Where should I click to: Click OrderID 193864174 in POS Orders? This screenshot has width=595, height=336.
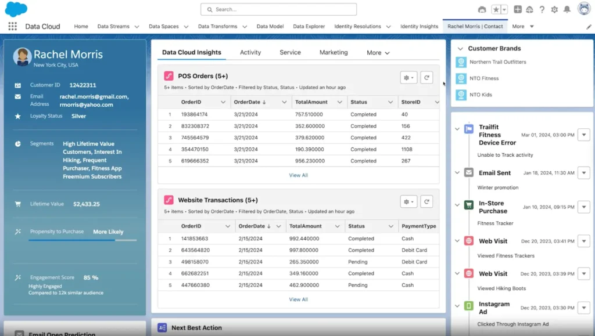point(194,114)
